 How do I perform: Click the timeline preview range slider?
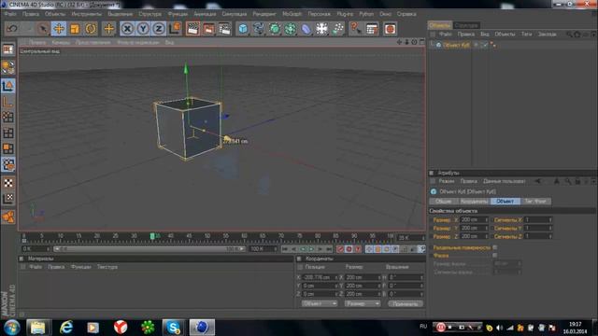[149, 249]
